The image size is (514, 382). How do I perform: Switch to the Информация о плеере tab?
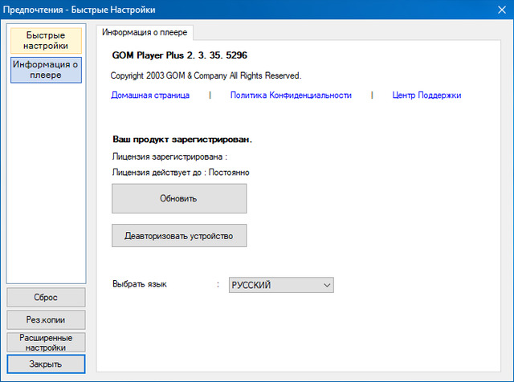point(145,32)
